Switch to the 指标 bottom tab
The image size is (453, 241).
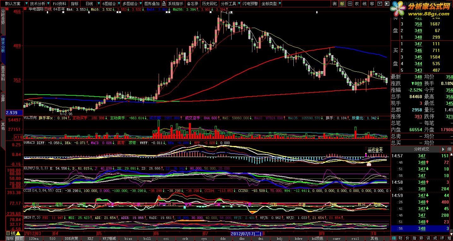tap(10, 238)
